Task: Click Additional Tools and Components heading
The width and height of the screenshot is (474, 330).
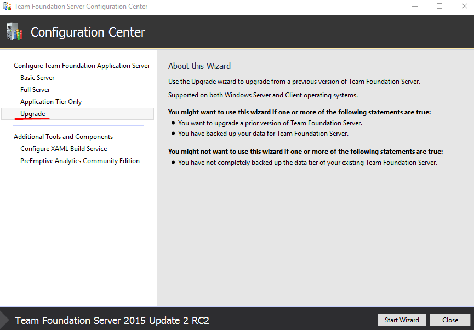Action: [x=63, y=137]
